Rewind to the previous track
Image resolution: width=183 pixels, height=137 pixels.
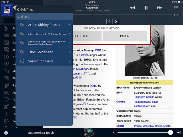[132, 8]
